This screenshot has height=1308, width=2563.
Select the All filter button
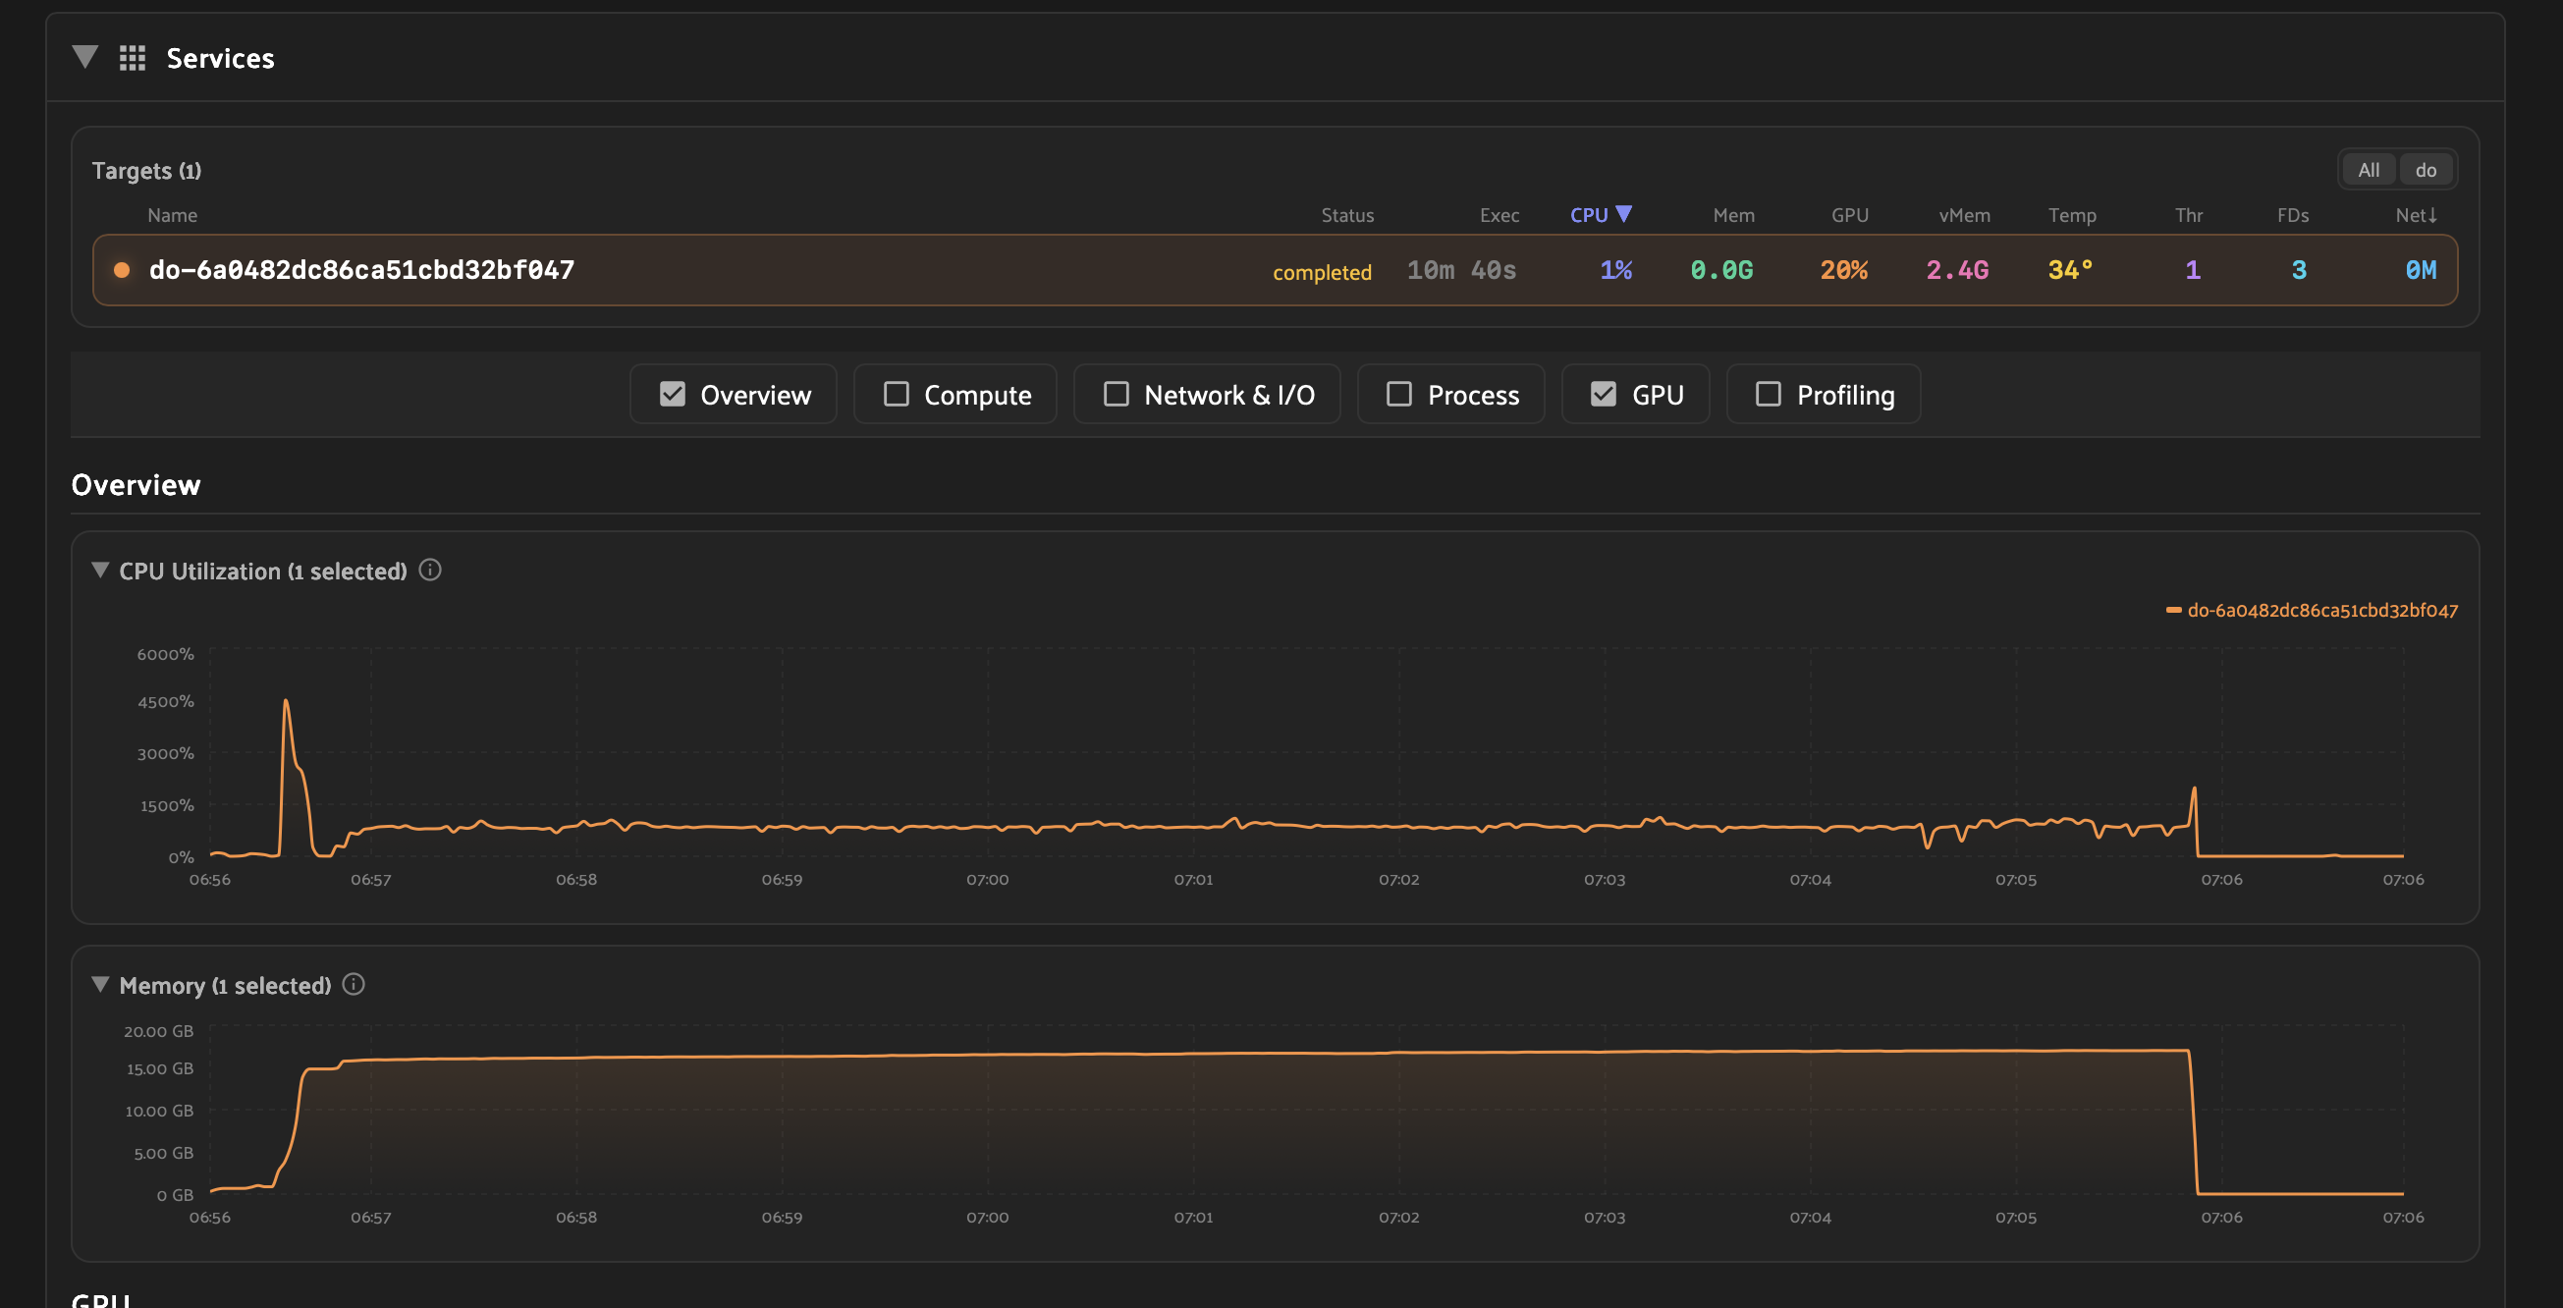(x=2369, y=169)
